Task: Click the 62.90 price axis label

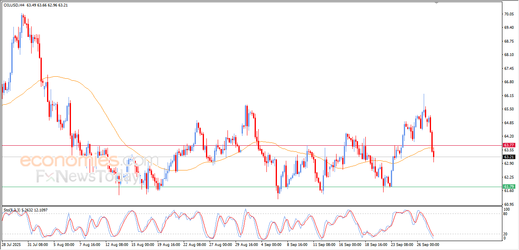Action: 510,164
